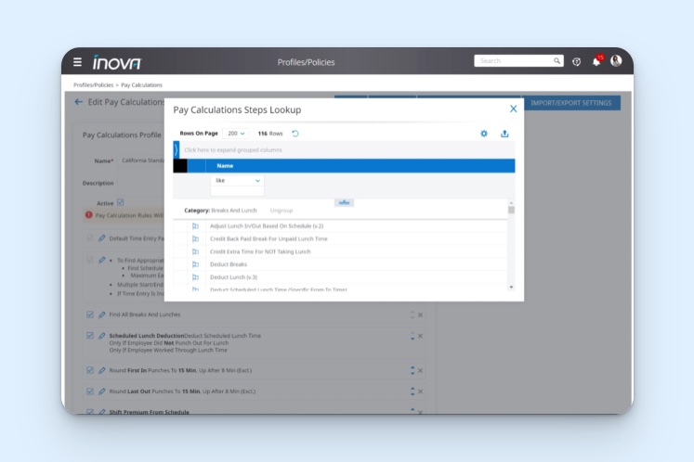Edit Find All Breaks And Lunches rule
The height and width of the screenshot is (462, 694).
click(x=102, y=314)
